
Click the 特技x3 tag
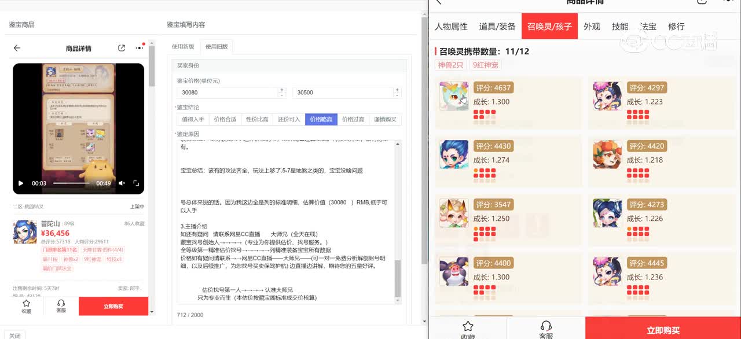tap(113, 259)
